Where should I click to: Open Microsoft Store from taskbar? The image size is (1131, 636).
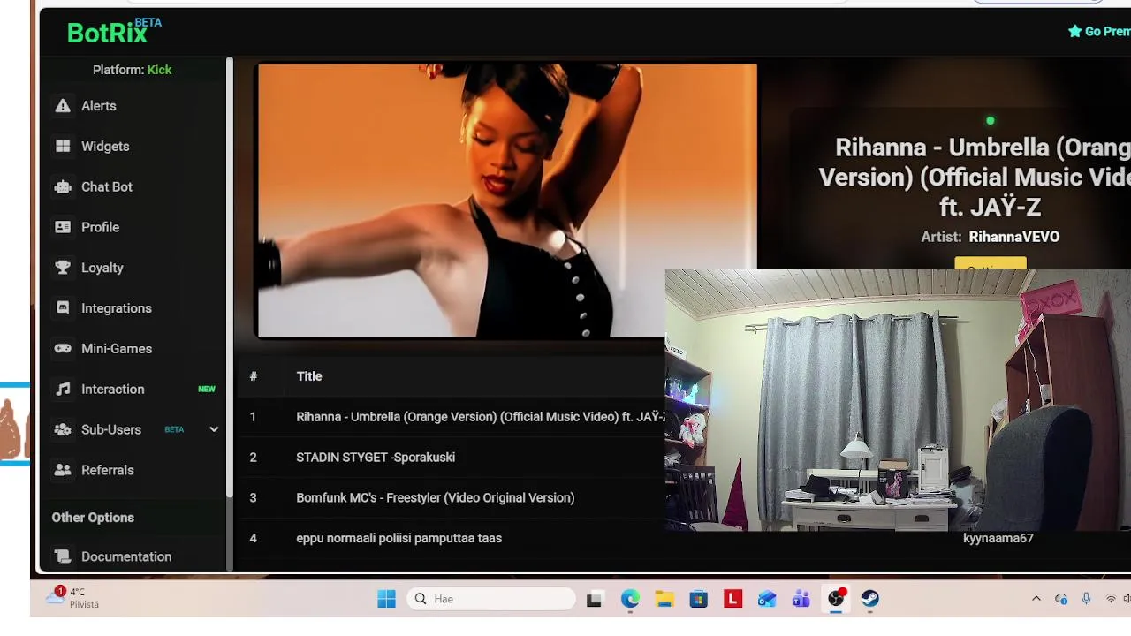point(698,599)
